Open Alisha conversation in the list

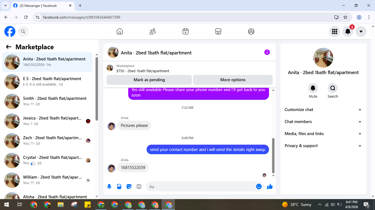coord(47,195)
